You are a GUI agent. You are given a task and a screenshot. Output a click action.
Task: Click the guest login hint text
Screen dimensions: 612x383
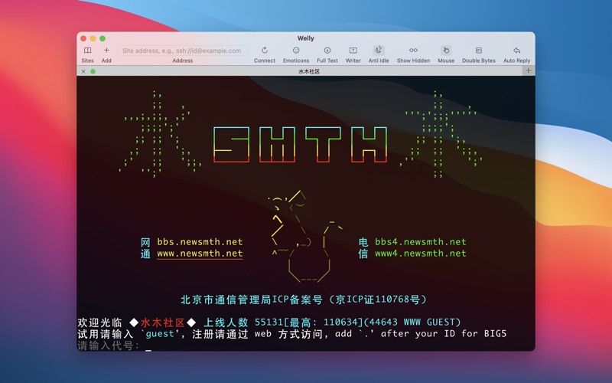159,334
